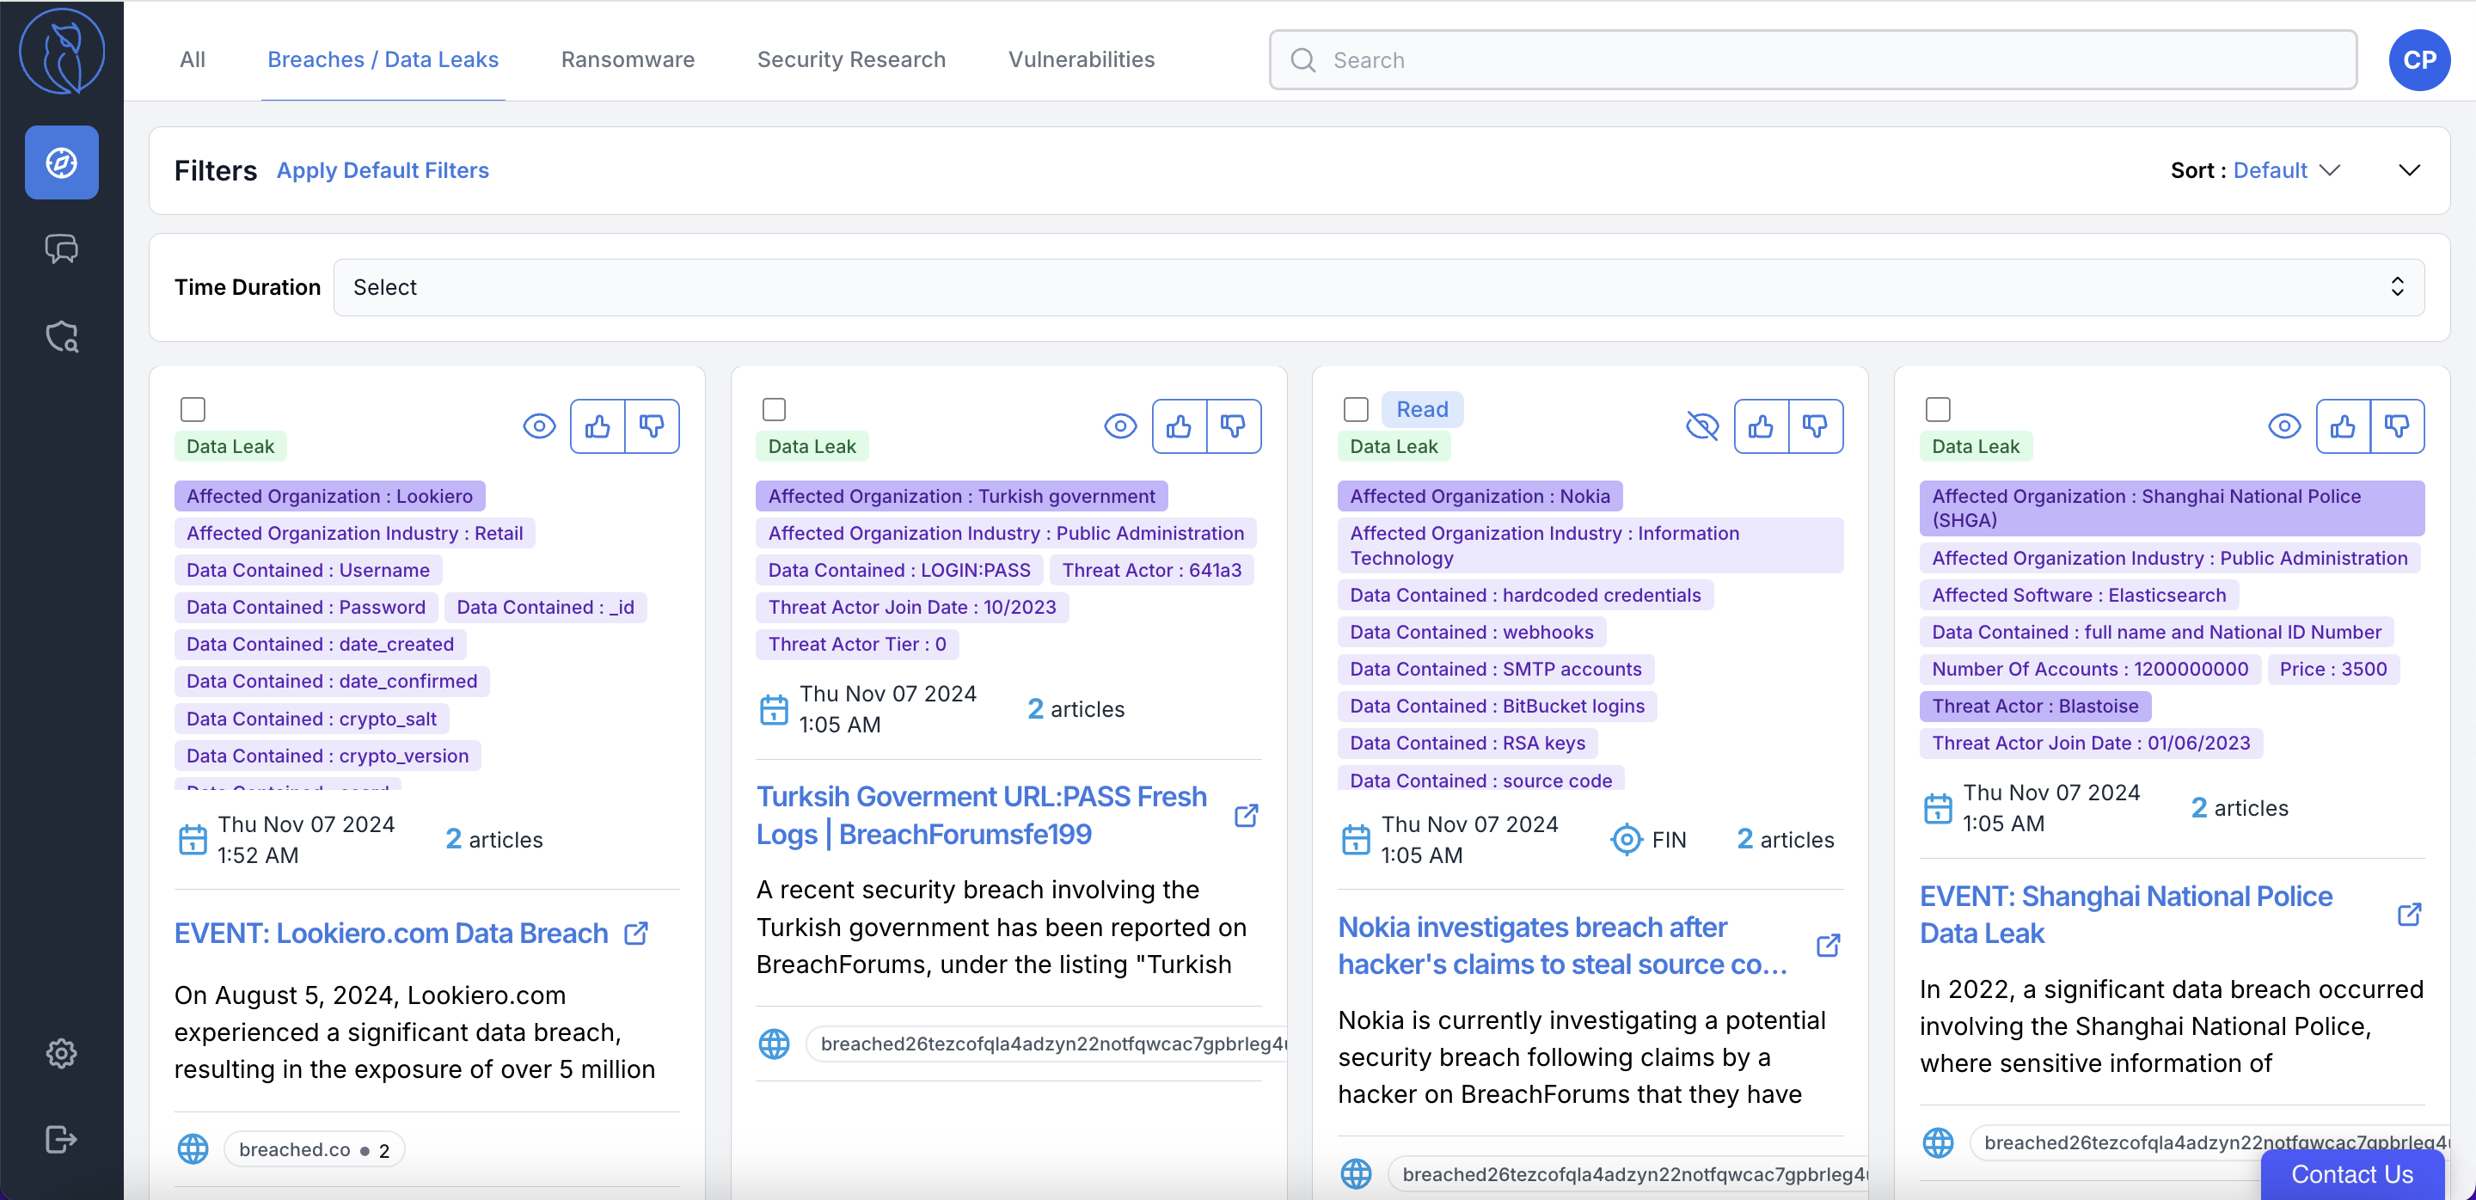Open Turksih Goverment URL:PASS Fresh Logs title

pyautogui.click(x=981, y=816)
